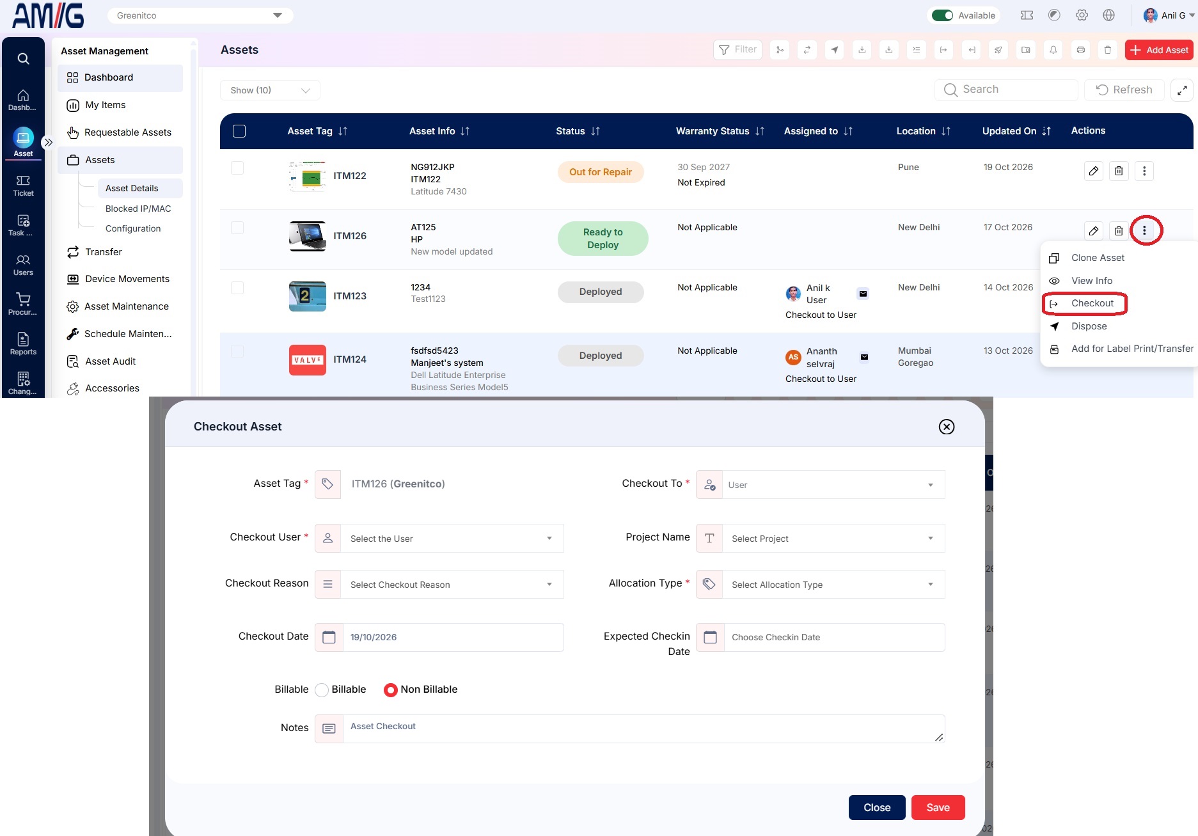Select the Billable radio button
This screenshot has width=1198, height=836.
point(322,690)
